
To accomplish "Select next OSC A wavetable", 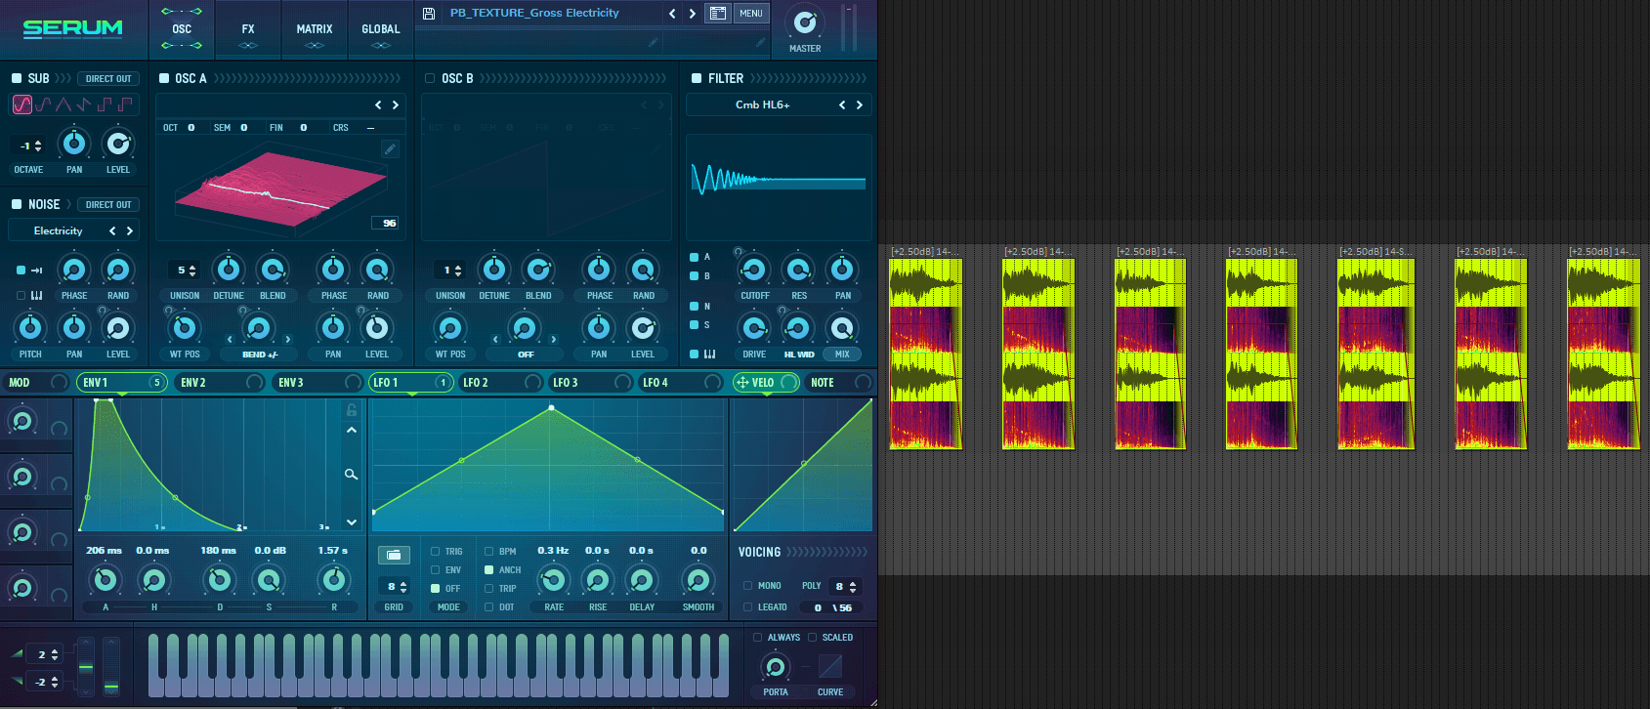I will (x=396, y=105).
